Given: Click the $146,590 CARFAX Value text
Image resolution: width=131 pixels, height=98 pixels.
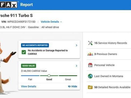Looking at the screenshot, I should [34, 71].
